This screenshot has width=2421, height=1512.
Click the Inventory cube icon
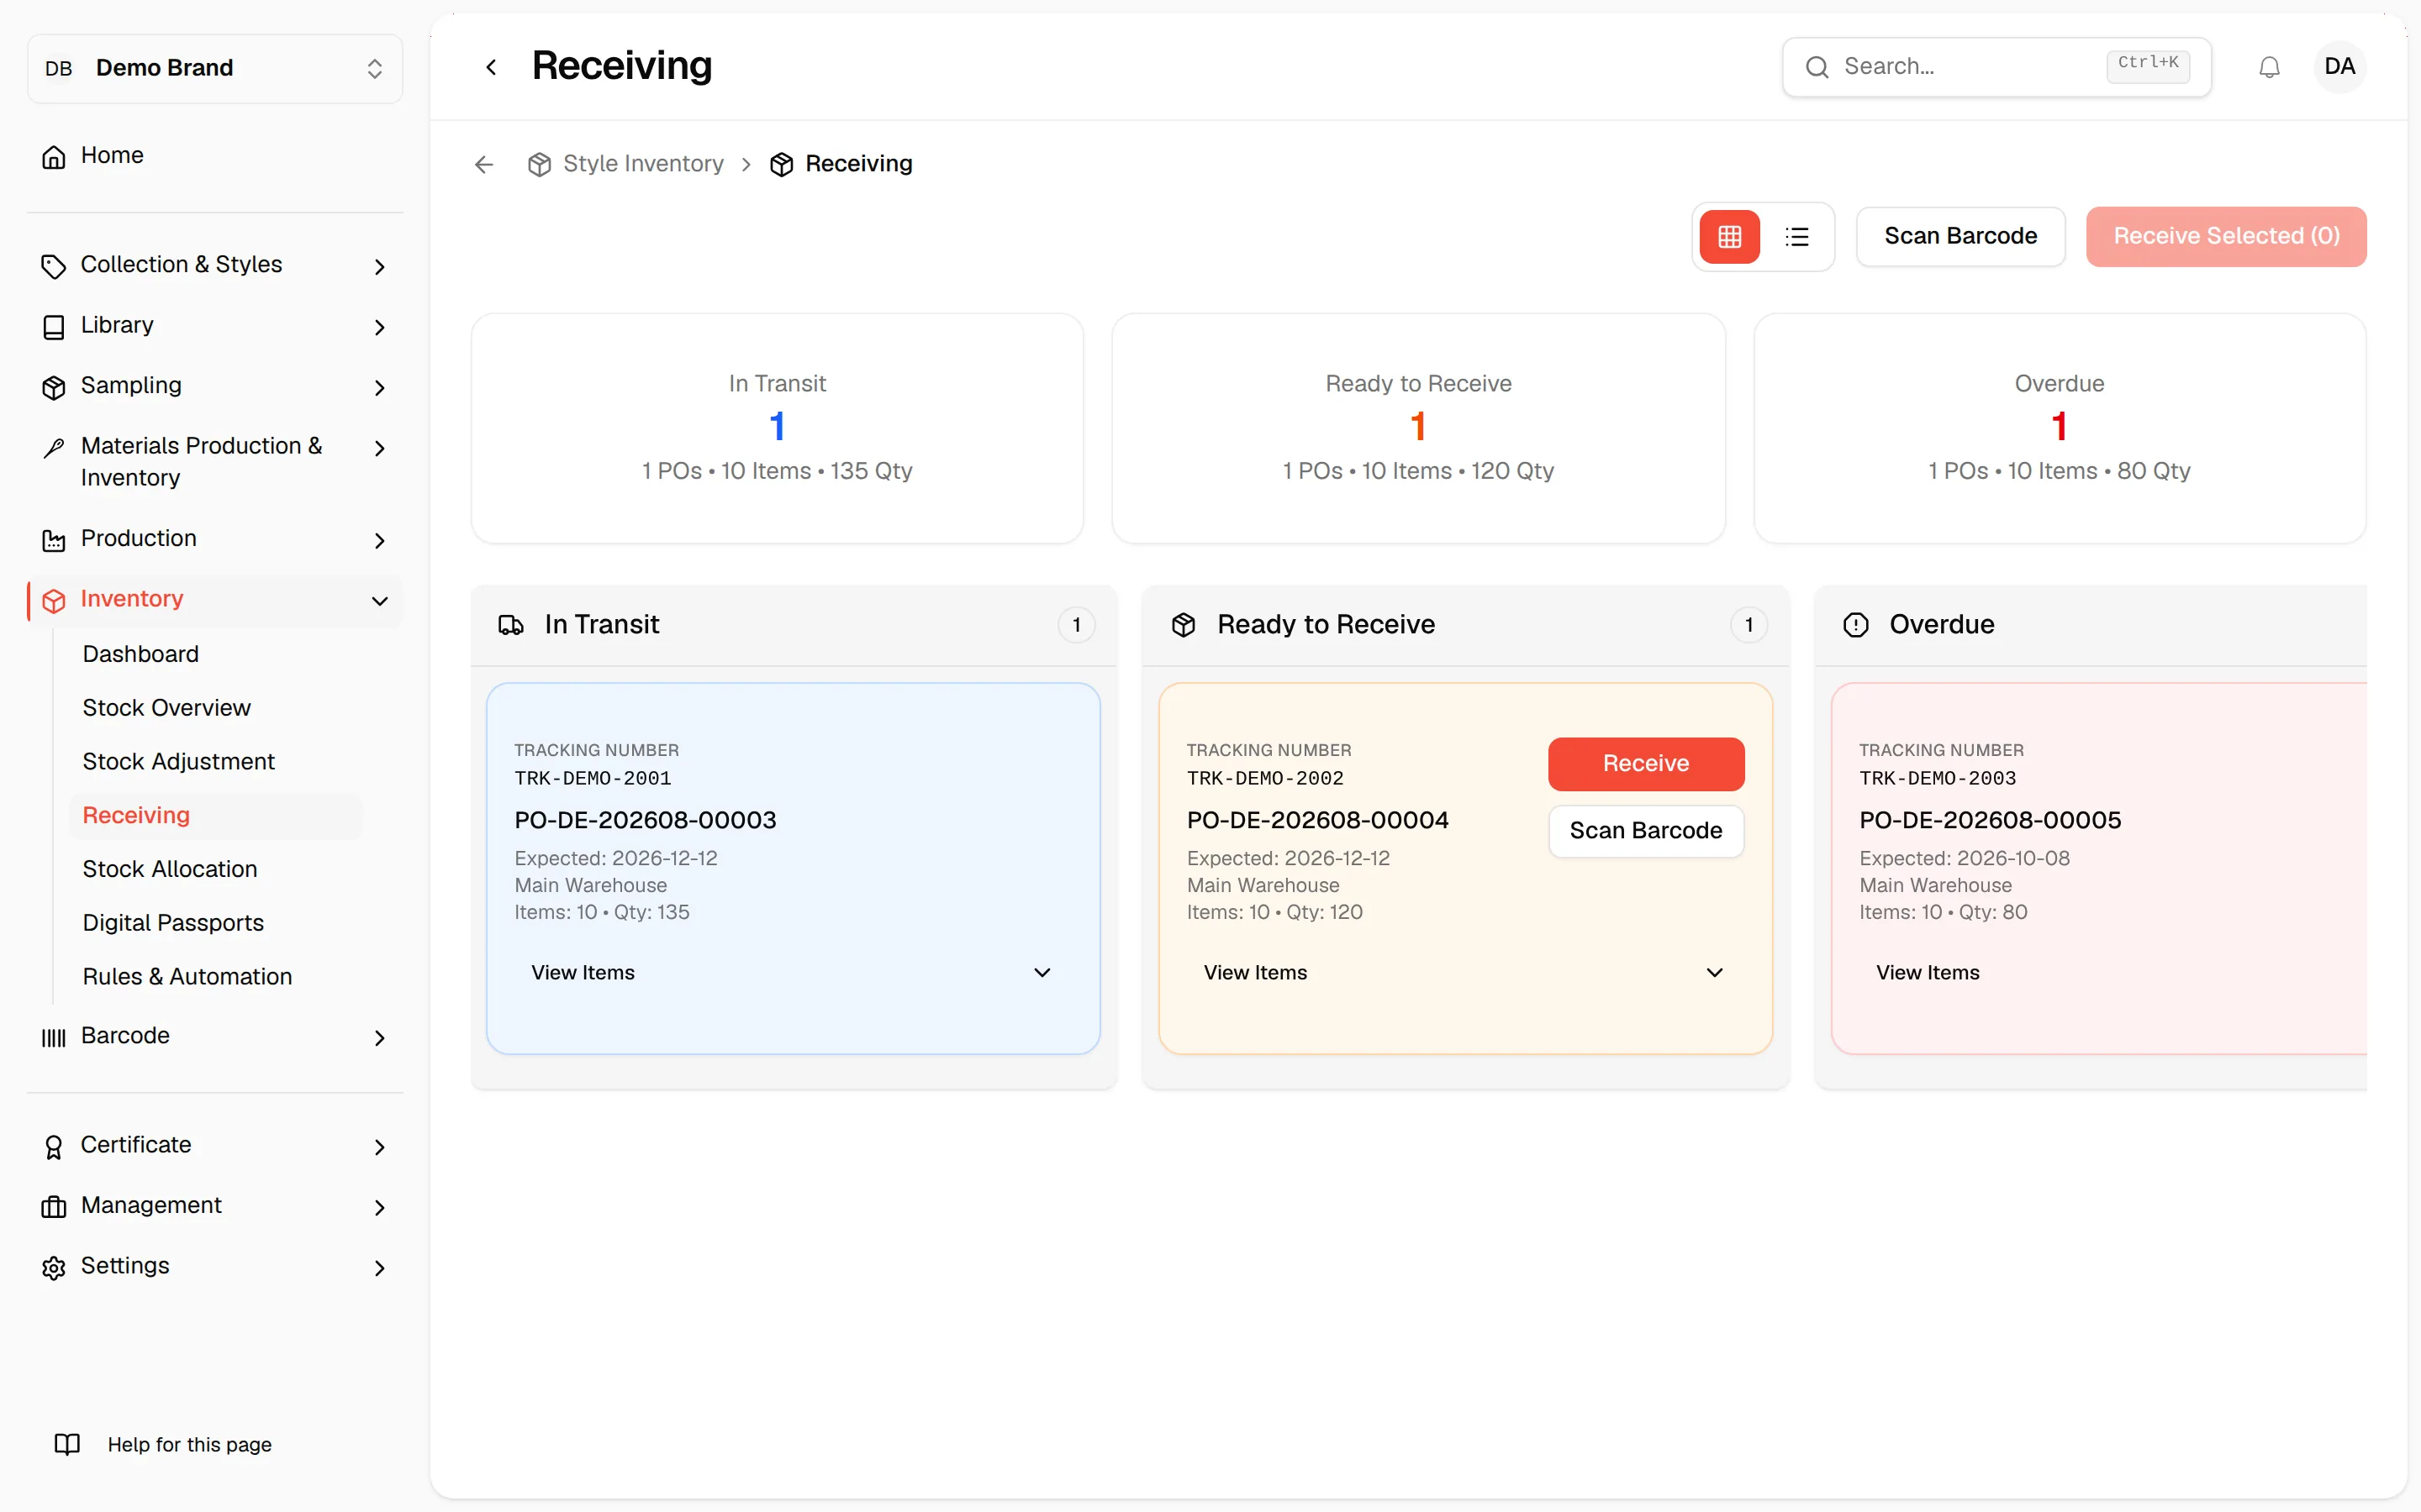tap(54, 600)
